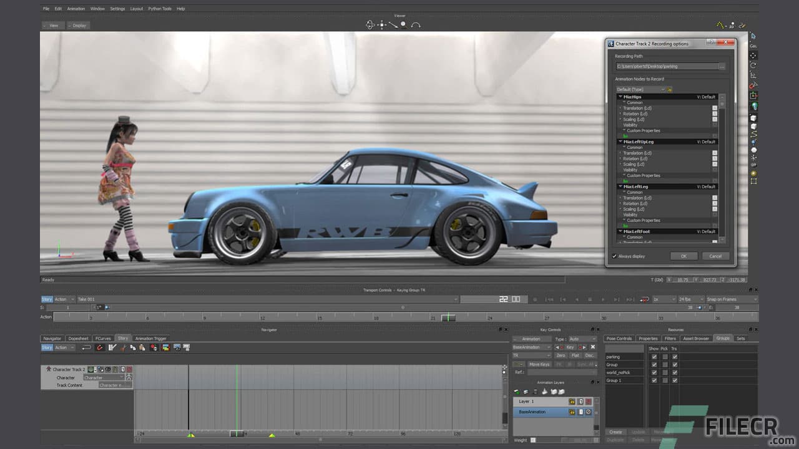Click OK in Character Track 2 Recording options

click(x=684, y=256)
